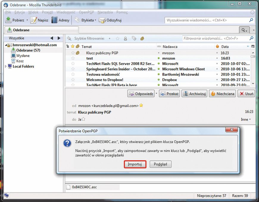Screen dimensions: 259x202
Task: Toggle the tags quick filter
Action: [x=134, y=38]
